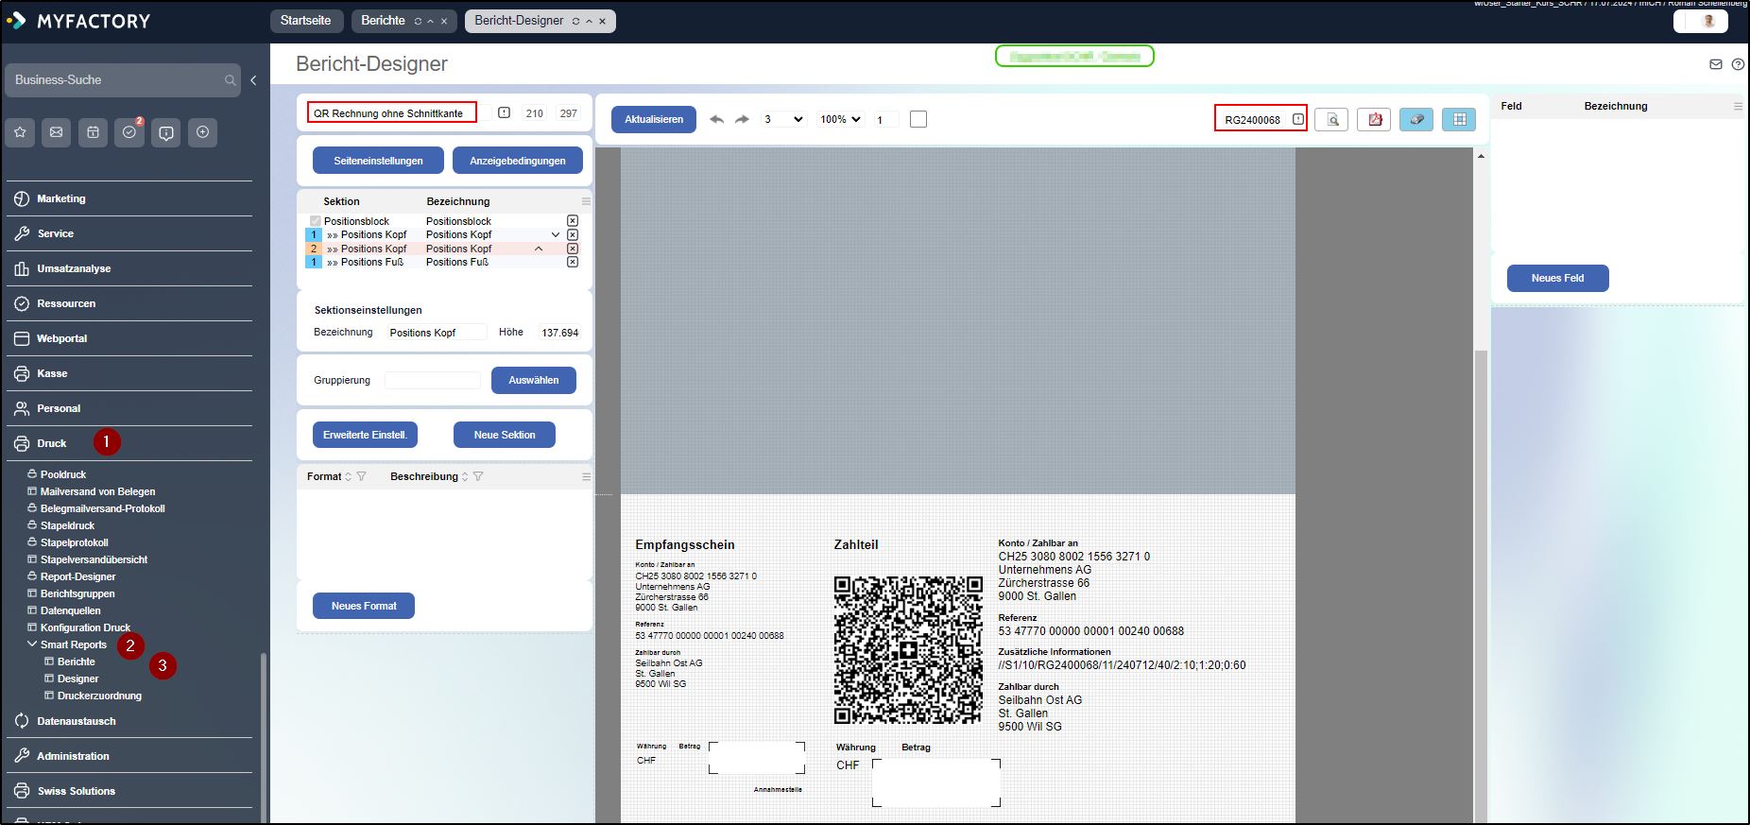Viewport: 1750px width, 825px height.
Task: Delete the Positions Fuß section
Action: [x=573, y=262]
